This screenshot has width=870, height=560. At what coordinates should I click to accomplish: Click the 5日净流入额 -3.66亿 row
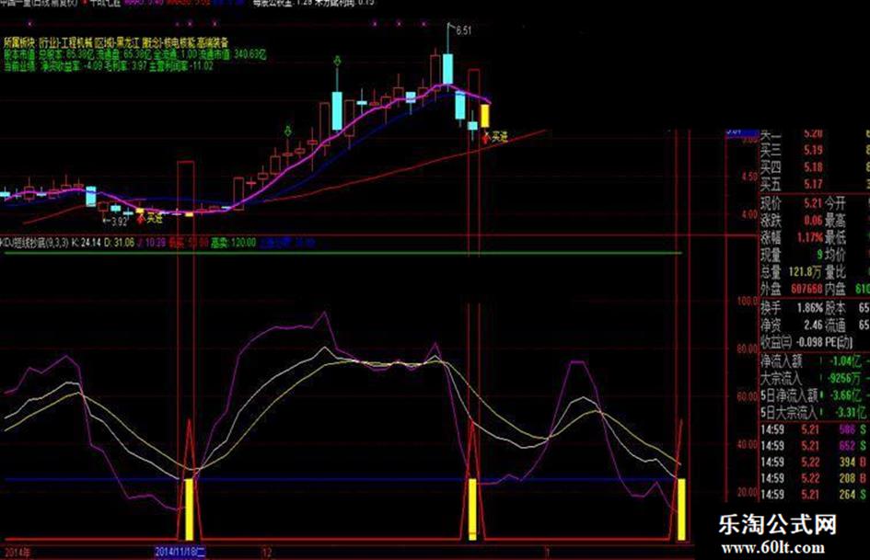[814, 395]
